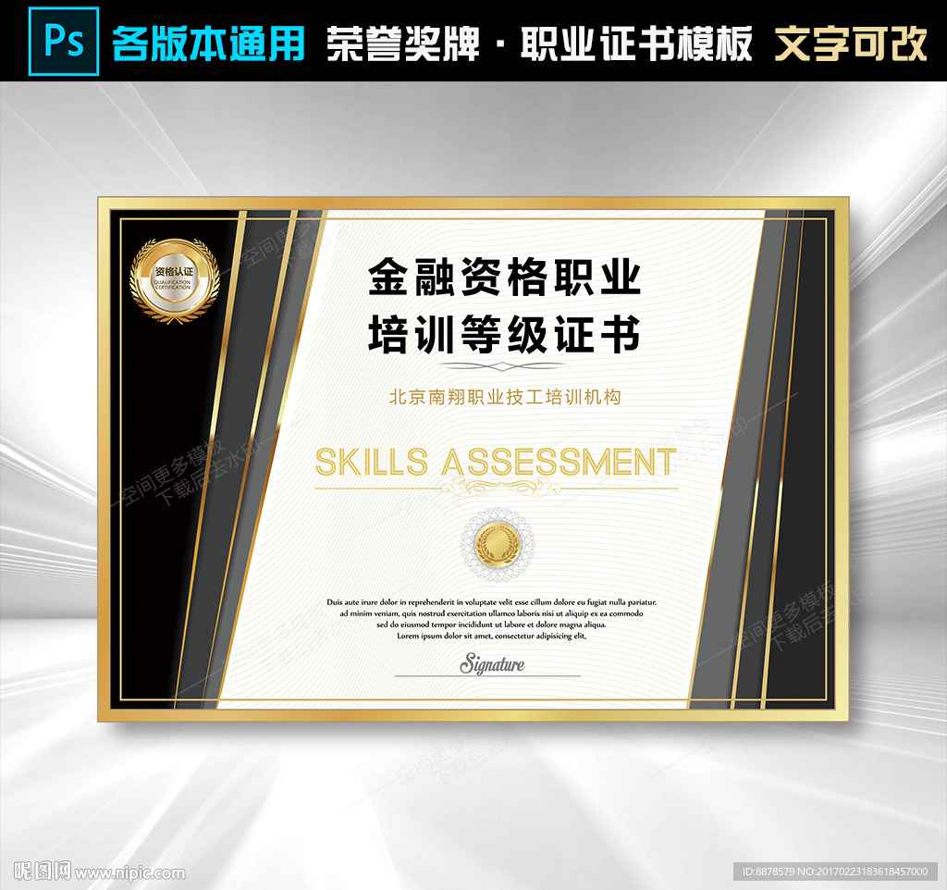Screen dimensions: 947x890
Task: Click the 北京南翔职业技工培训机构 subtitle
Action: click(x=505, y=397)
